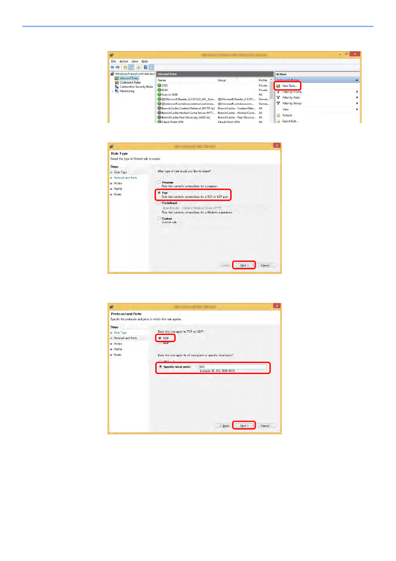This screenshot has height=561, width=396.
Task: Click the New Rule icon in Actions
Action: [279, 86]
